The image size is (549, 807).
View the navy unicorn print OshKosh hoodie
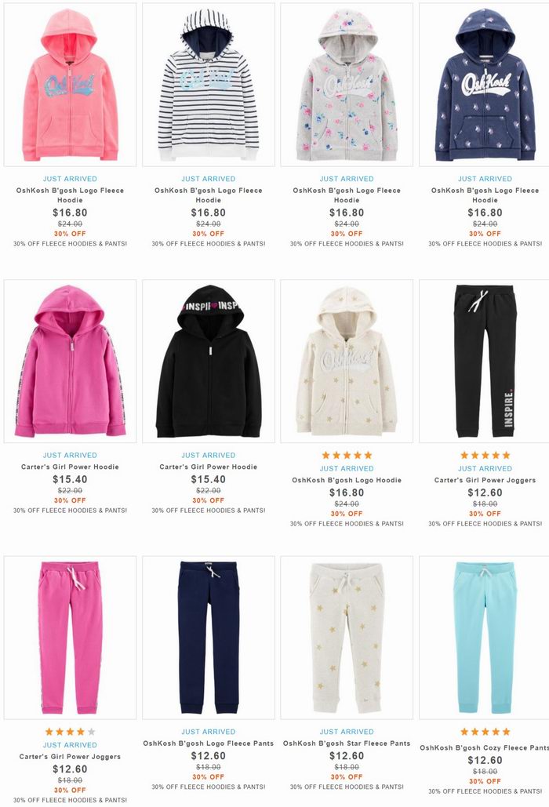[x=485, y=85]
